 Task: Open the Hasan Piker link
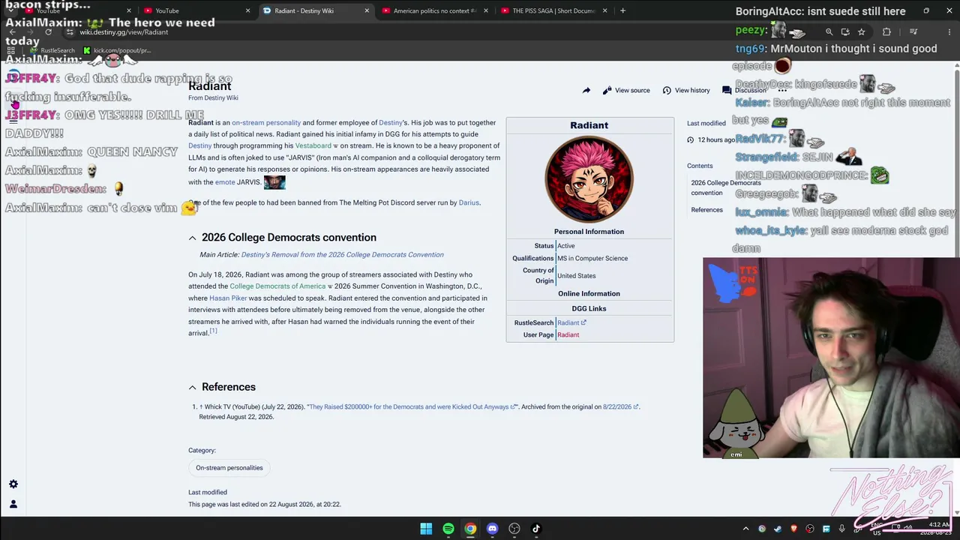pos(228,298)
